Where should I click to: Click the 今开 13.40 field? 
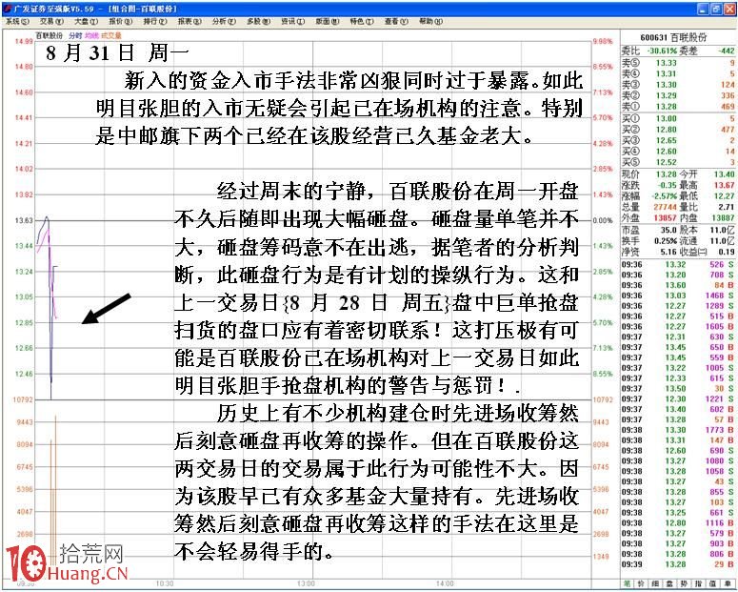tap(707, 174)
